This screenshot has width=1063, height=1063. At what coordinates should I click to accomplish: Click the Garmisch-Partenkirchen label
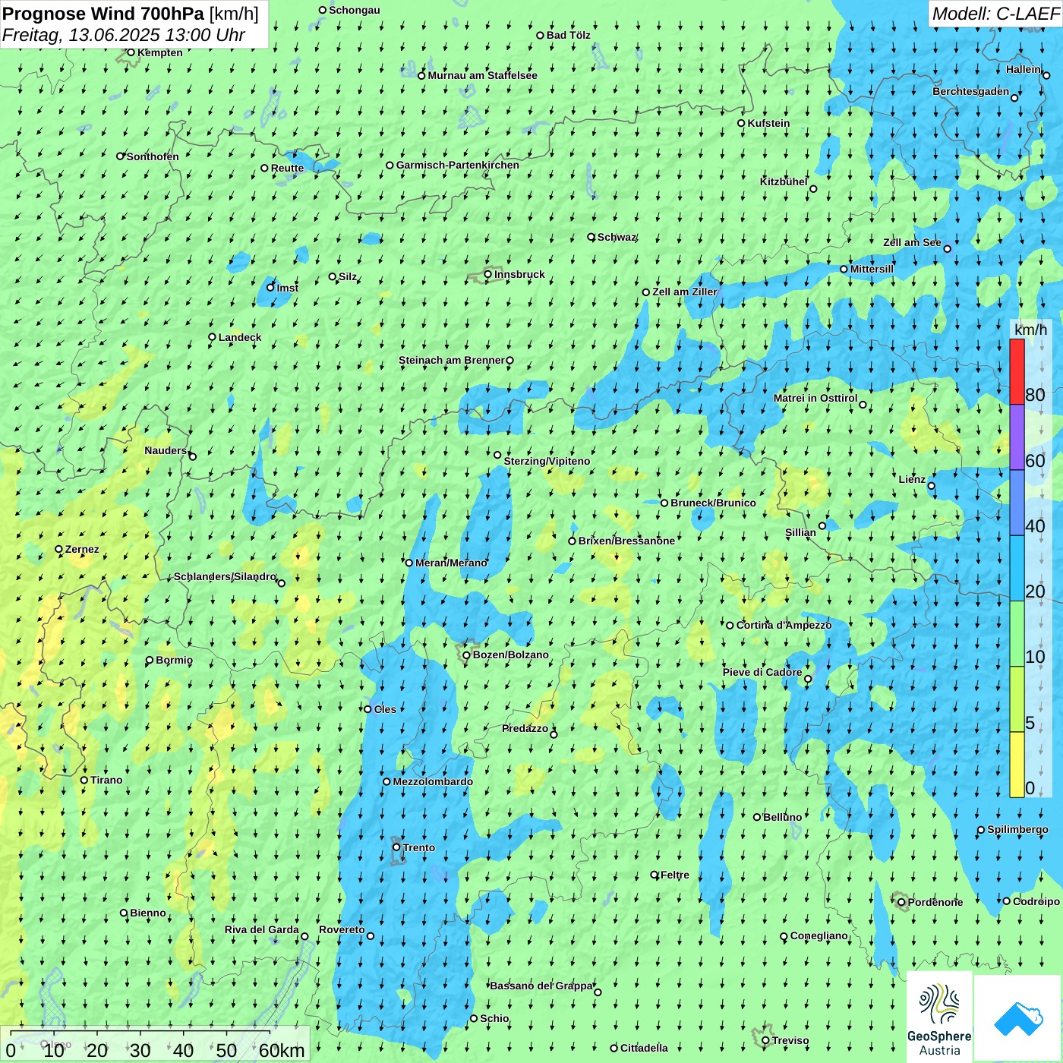point(458,165)
